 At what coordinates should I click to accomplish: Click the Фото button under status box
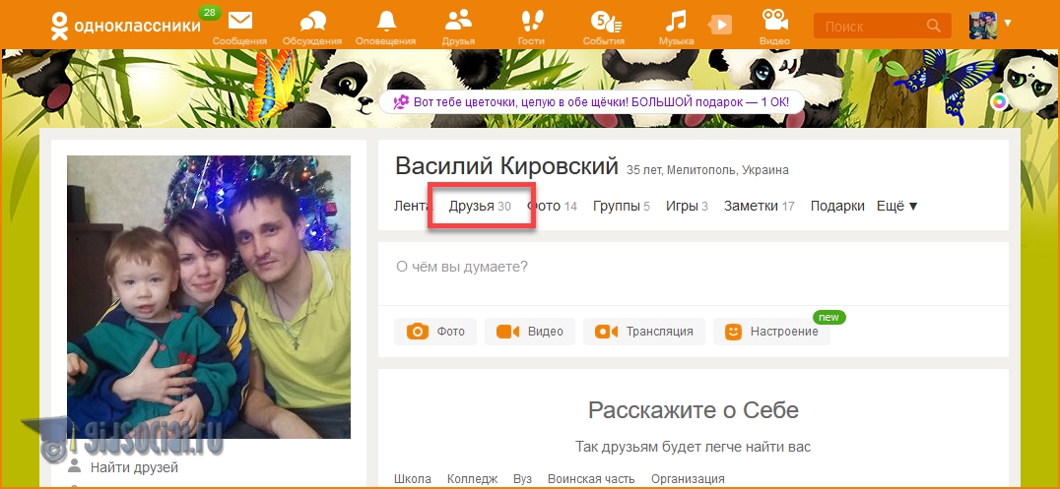(x=435, y=332)
